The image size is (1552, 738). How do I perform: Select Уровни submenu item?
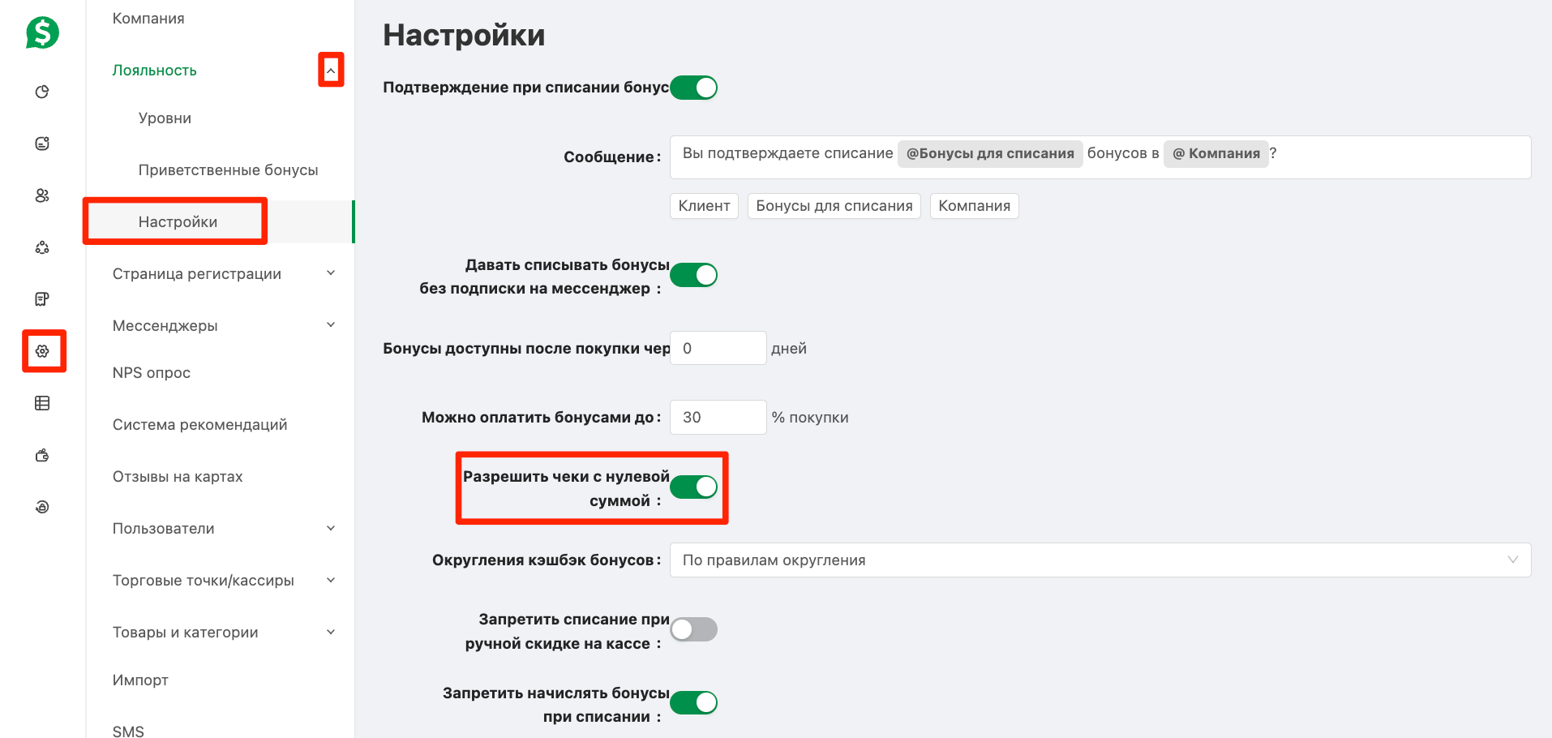tap(165, 118)
